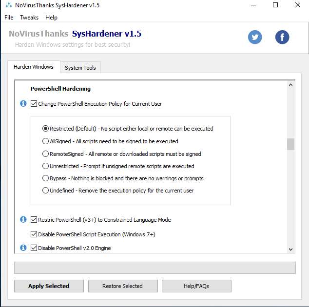Open the Twitter icon link

(255, 37)
